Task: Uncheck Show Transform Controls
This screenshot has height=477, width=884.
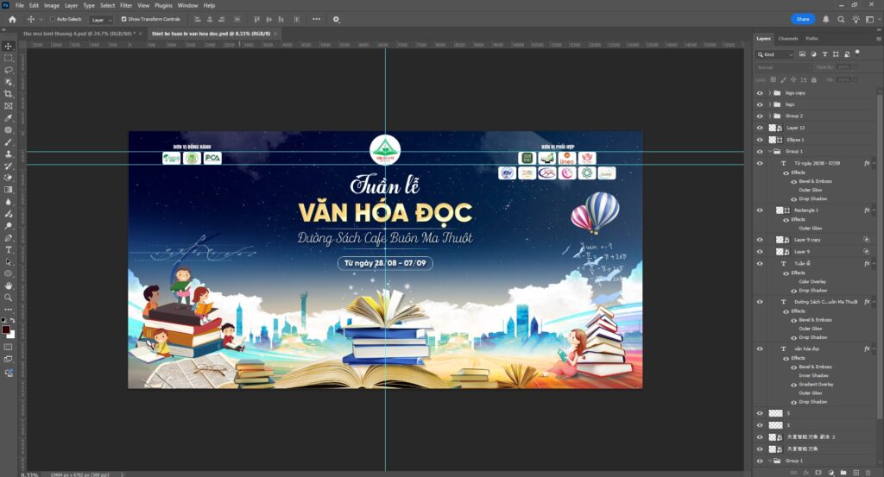Action: (123, 19)
